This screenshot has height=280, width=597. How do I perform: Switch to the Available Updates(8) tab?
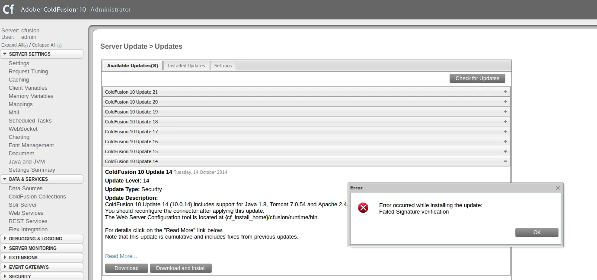tap(133, 66)
